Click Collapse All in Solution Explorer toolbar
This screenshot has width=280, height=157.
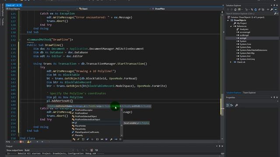(259, 10)
